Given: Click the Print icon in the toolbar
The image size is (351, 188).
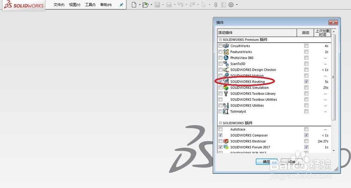Looking at the screenshot, I should (x=169, y=5).
